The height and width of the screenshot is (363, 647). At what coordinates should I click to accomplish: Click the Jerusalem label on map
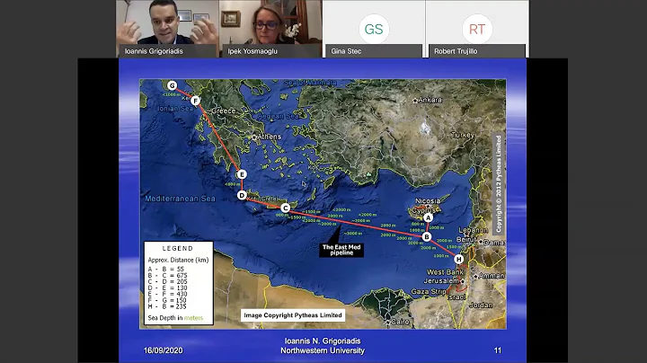point(440,280)
